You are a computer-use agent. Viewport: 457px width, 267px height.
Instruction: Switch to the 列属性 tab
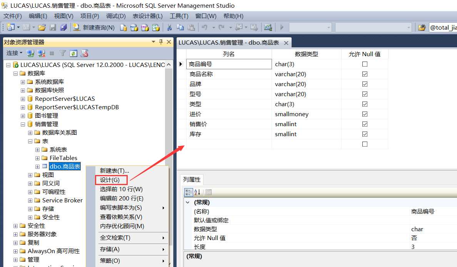coord(192,180)
